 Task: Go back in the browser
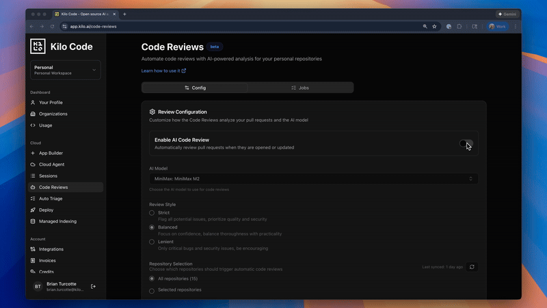31,27
